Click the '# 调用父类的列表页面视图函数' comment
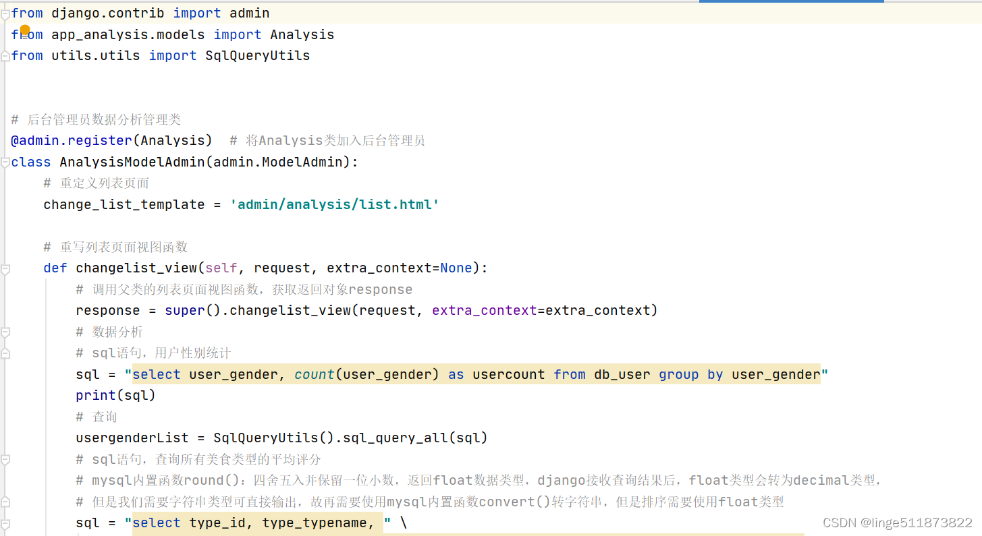Image resolution: width=982 pixels, height=536 pixels. 244,289
